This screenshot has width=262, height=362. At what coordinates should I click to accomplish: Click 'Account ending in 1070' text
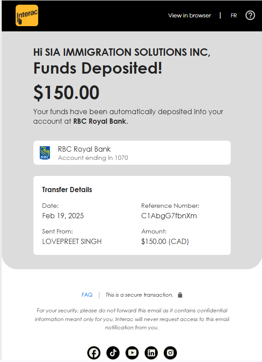pos(93,158)
